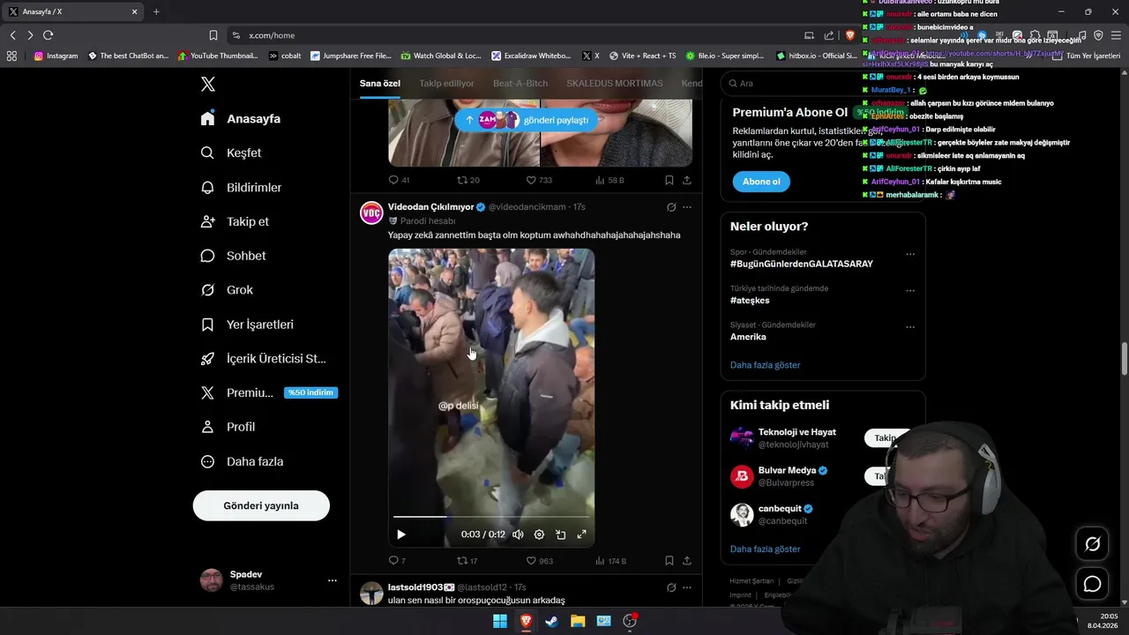Switch to Takip ediliyor tab

pyautogui.click(x=446, y=84)
